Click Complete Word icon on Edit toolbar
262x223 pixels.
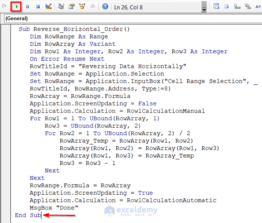(258, 6)
